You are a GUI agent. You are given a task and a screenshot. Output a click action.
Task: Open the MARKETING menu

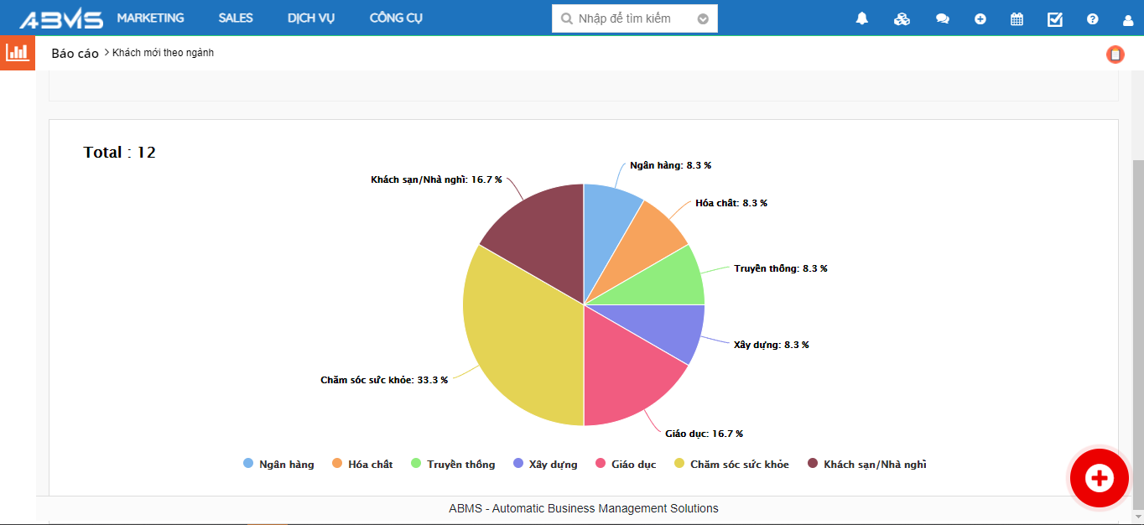[x=150, y=18]
